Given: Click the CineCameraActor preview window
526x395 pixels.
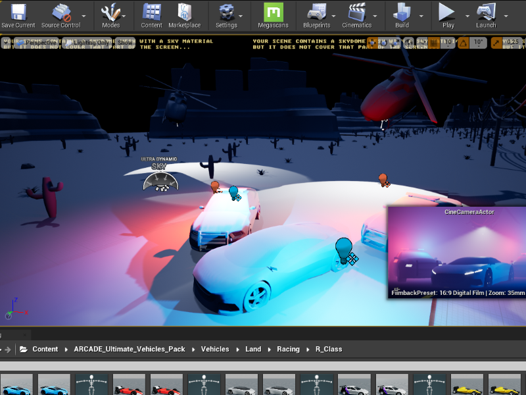Looking at the screenshot, I should point(456,253).
